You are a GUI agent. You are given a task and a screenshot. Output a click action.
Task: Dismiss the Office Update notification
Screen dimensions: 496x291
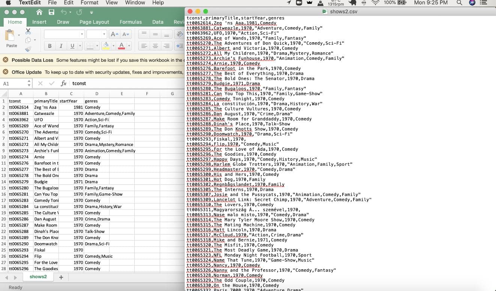6,72
